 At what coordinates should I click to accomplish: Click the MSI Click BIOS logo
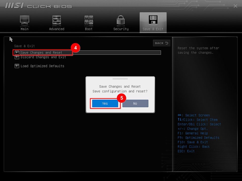click(39, 6)
